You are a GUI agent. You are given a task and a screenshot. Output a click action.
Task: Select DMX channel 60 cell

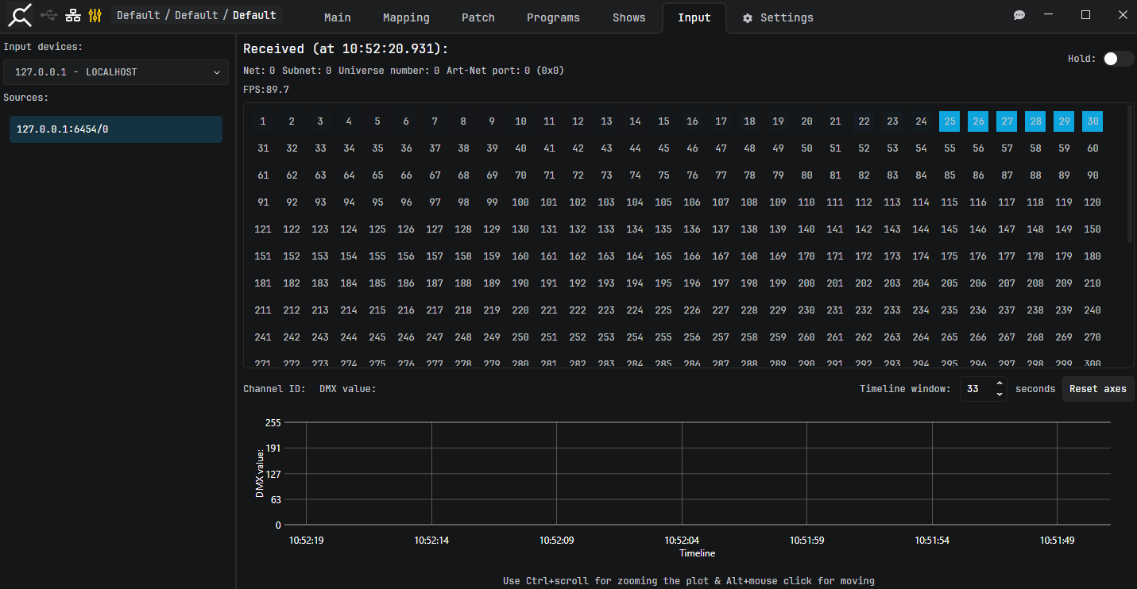(x=1093, y=148)
